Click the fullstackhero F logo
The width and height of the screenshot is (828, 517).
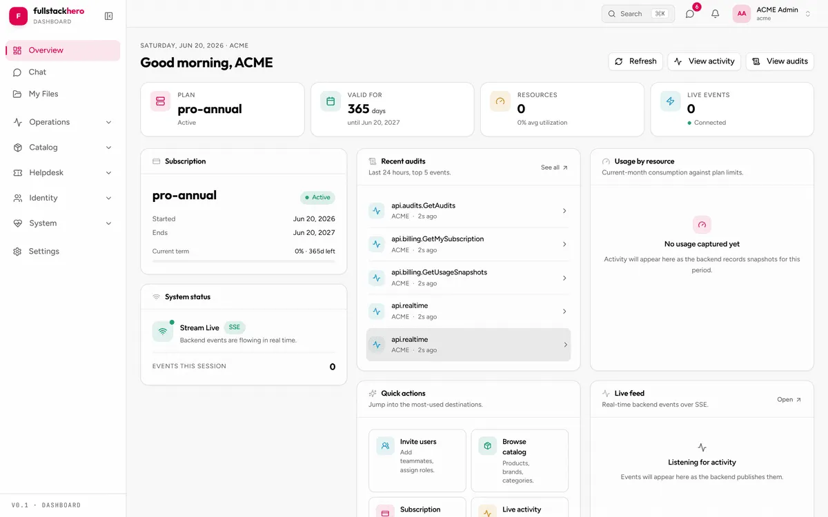(18, 16)
